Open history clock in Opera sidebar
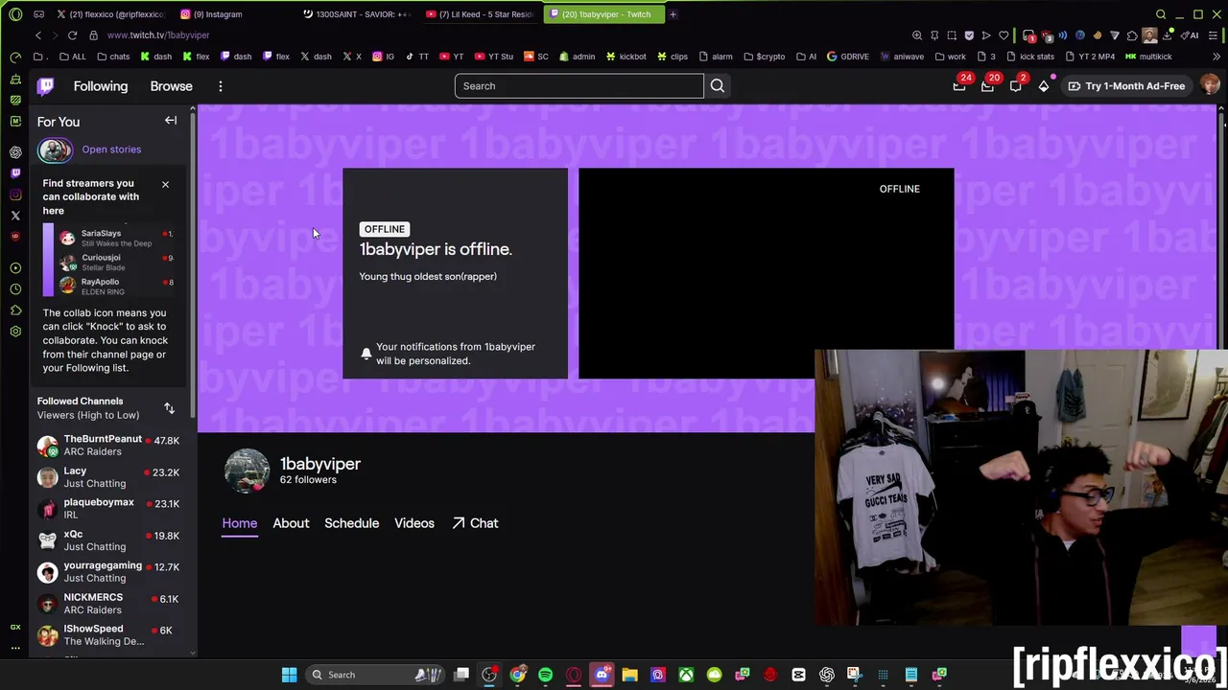Image resolution: width=1228 pixels, height=690 pixels. tap(15, 288)
